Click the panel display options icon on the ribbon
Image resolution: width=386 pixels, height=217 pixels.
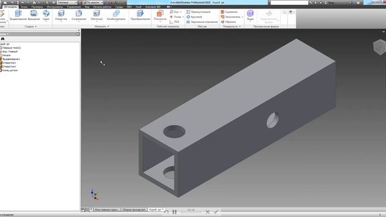(x=291, y=12)
